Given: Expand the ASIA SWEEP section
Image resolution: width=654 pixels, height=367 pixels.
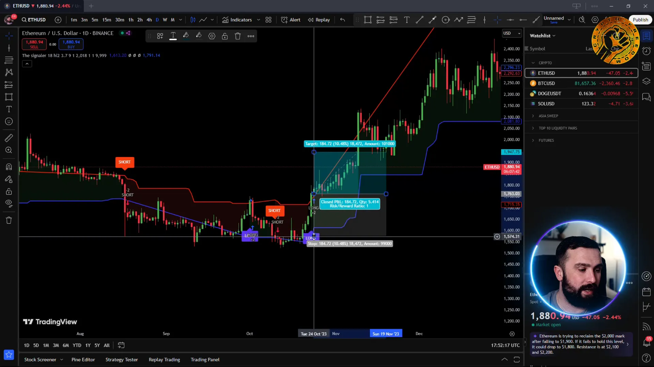Looking at the screenshot, I should [x=533, y=116].
